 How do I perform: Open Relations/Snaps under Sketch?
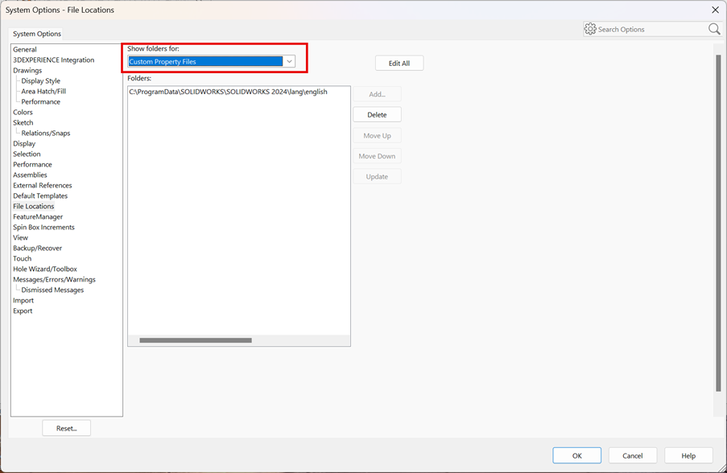(x=46, y=134)
